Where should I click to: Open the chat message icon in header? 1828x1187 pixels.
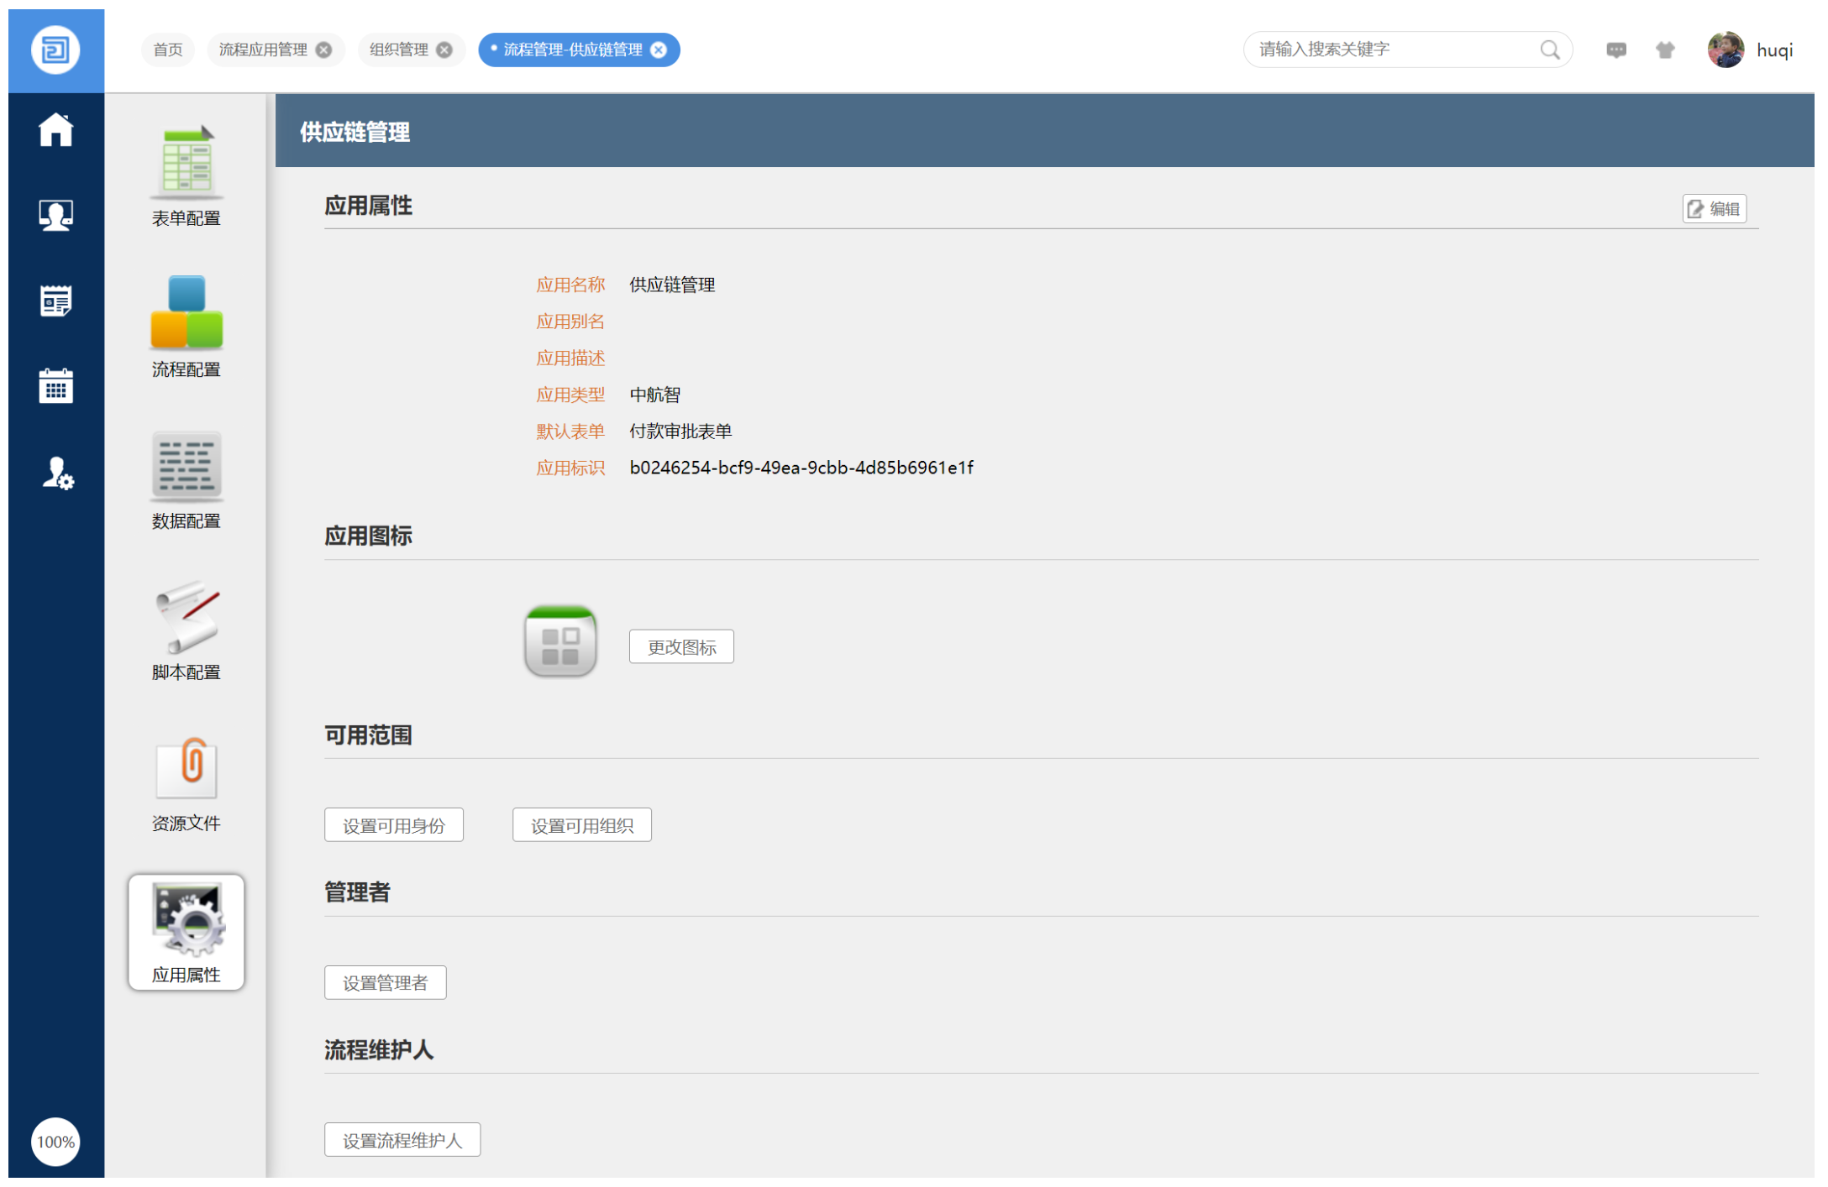coord(1615,50)
